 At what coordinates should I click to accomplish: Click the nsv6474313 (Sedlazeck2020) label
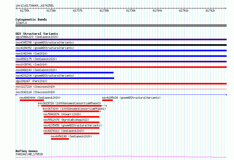coord(64,131)
